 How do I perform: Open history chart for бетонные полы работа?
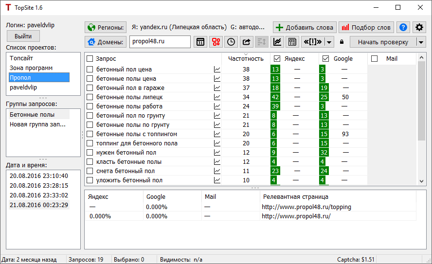coord(217,106)
